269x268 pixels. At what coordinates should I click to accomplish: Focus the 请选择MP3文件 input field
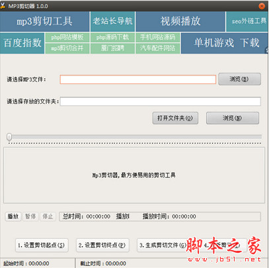[138, 79]
